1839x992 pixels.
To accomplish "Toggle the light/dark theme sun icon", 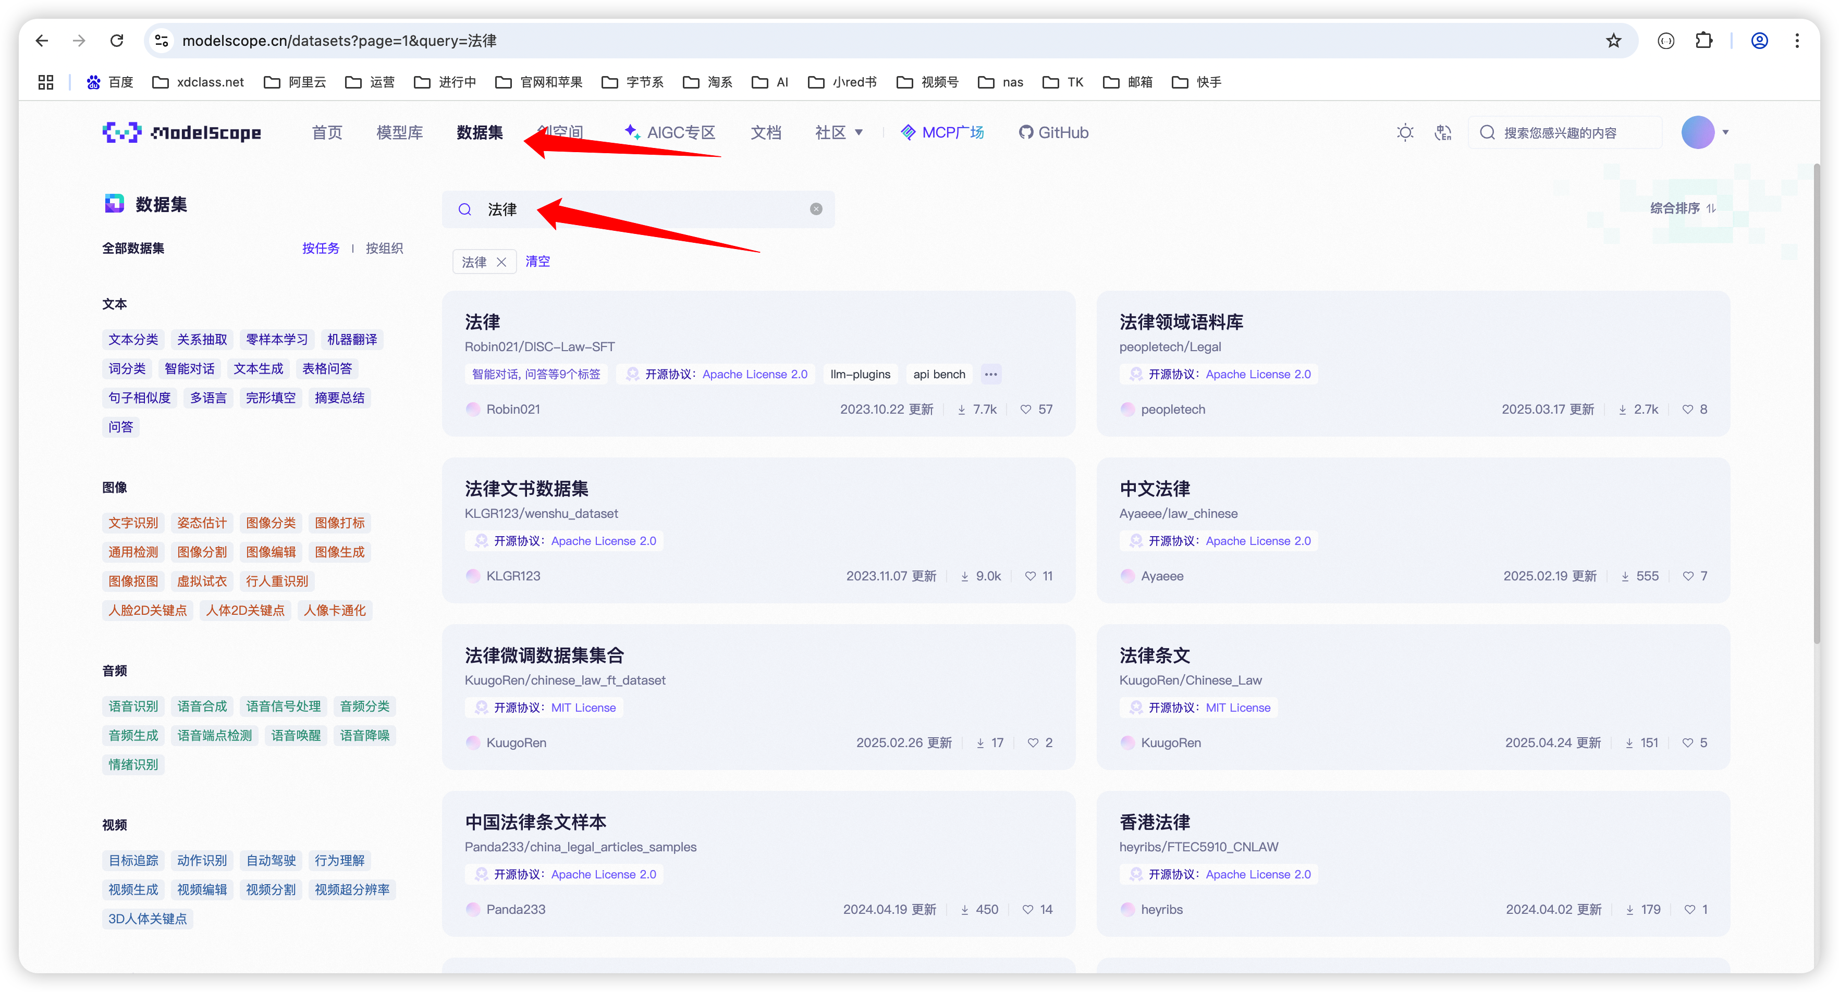I will coord(1405,133).
